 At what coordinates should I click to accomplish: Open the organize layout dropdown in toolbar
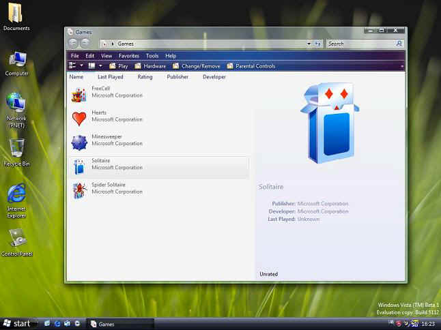81,66
